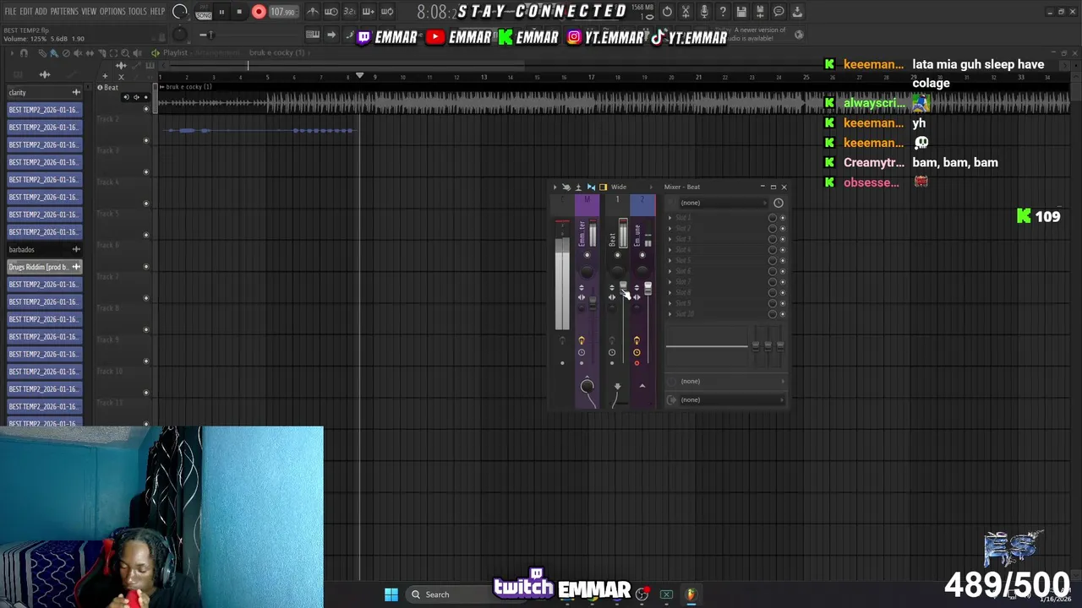Select the playlist mute tool
Screen dimensions: 1082x608
coord(78,53)
